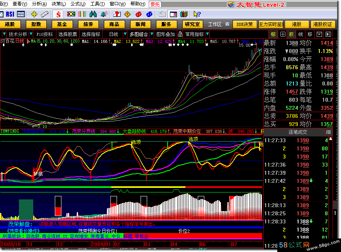Click the red circular logo icon
The height and width of the screenshot is (252, 341).
[x=138, y=14]
